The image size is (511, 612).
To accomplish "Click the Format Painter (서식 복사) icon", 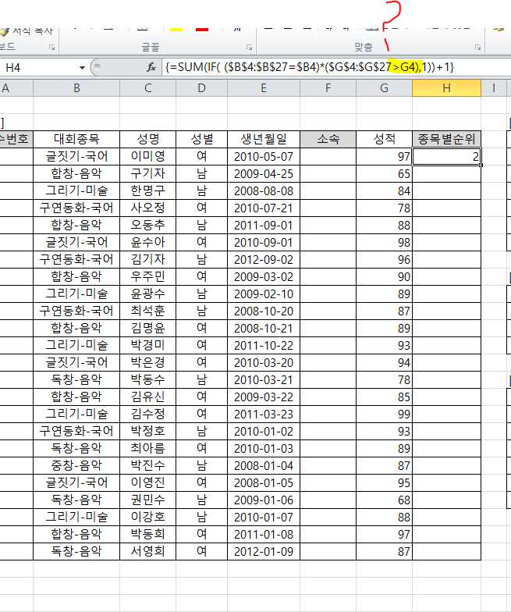I will coord(6,31).
